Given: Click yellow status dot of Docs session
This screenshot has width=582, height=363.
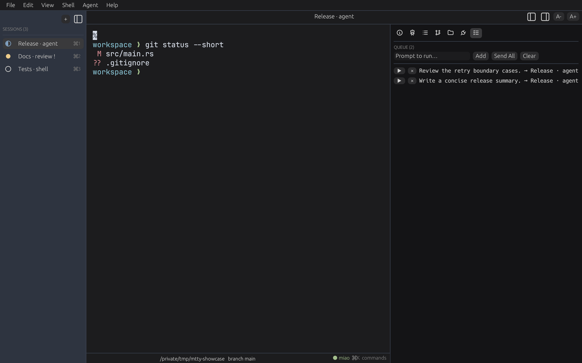Looking at the screenshot, I should pos(8,56).
